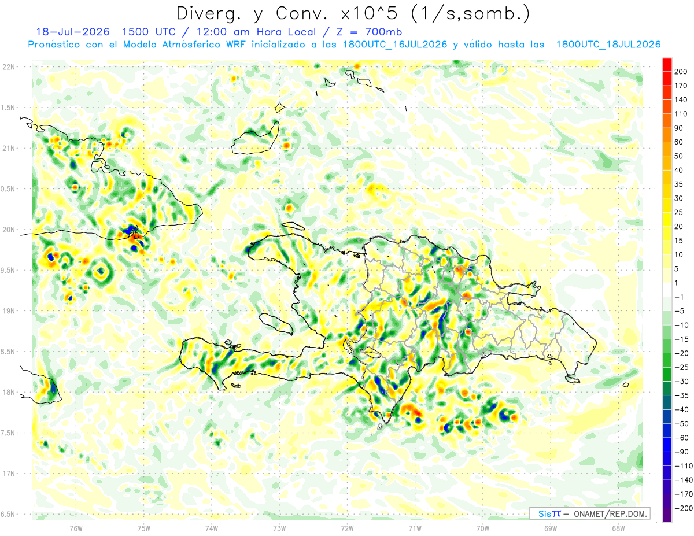Click the '18N' latitude label
694x536 pixels.
(9, 392)
